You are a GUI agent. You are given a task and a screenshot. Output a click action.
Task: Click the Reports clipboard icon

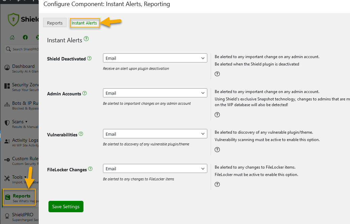[x=8, y=197]
